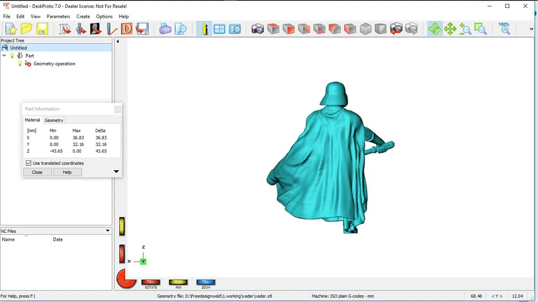Collapse the Part node in Project Tree
538x302 pixels.
coord(4,56)
